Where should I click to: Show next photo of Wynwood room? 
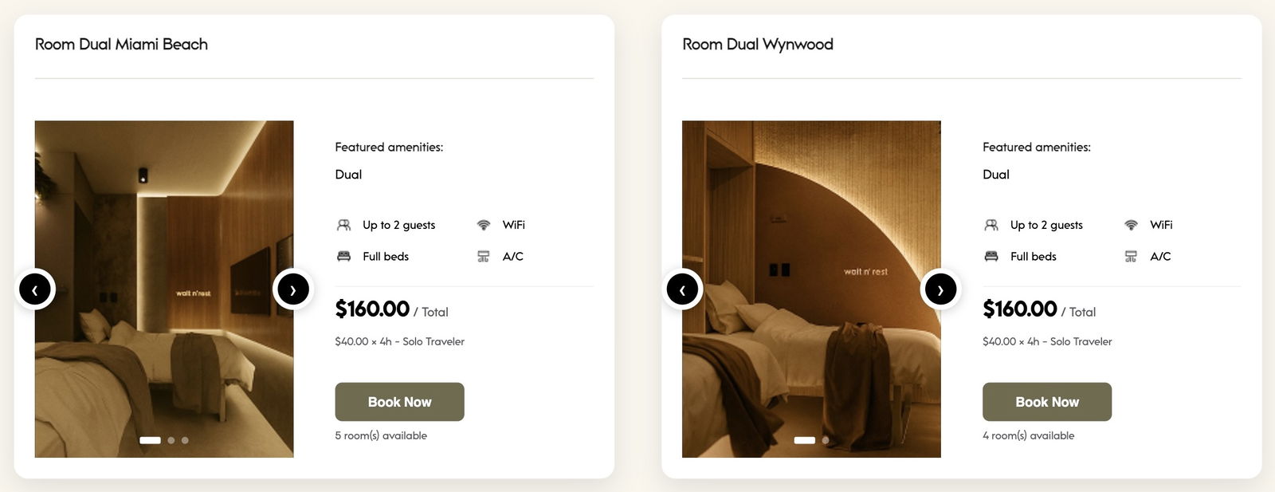point(940,289)
